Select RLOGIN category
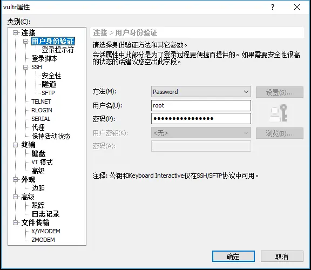Viewport: 311px width, 270px height. coord(42,110)
